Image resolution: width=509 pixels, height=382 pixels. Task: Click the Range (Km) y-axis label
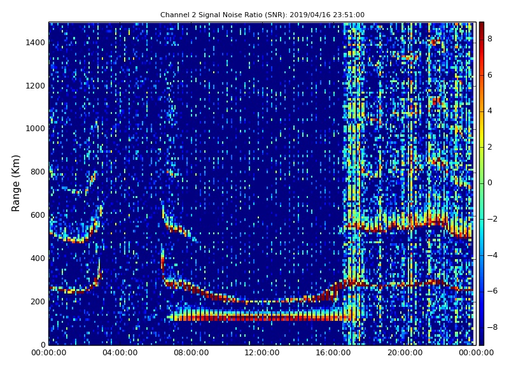coord(15,183)
